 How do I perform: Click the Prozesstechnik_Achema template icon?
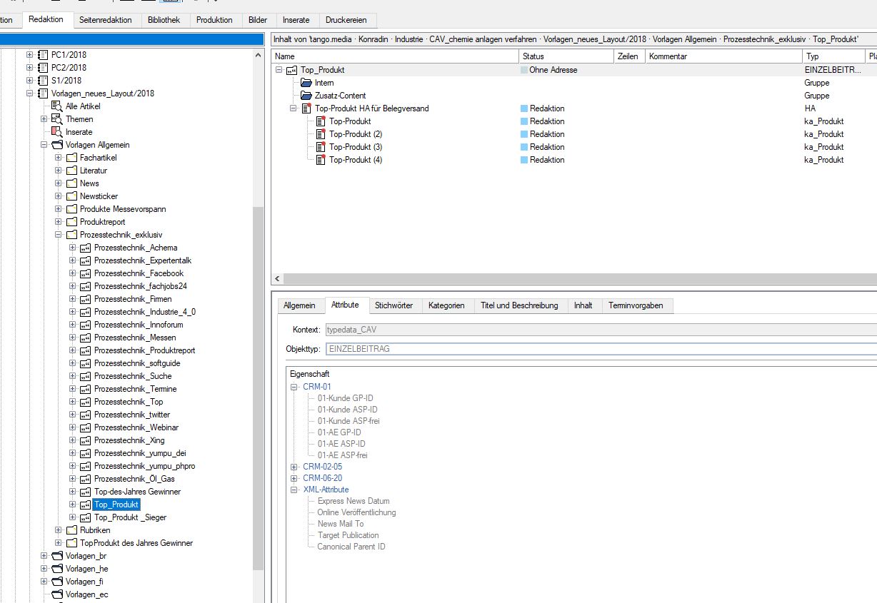[x=85, y=248]
